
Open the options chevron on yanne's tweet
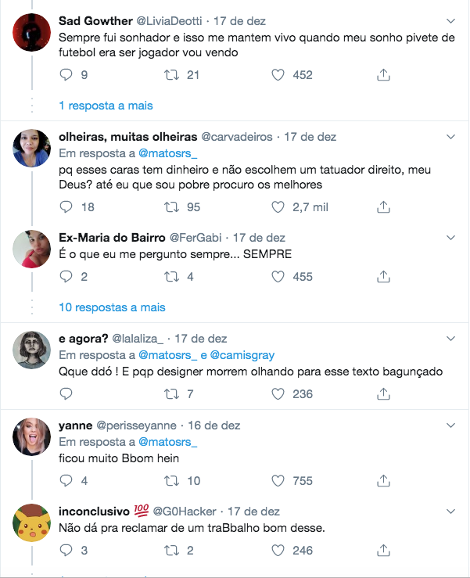pyautogui.click(x=450, y=425)
